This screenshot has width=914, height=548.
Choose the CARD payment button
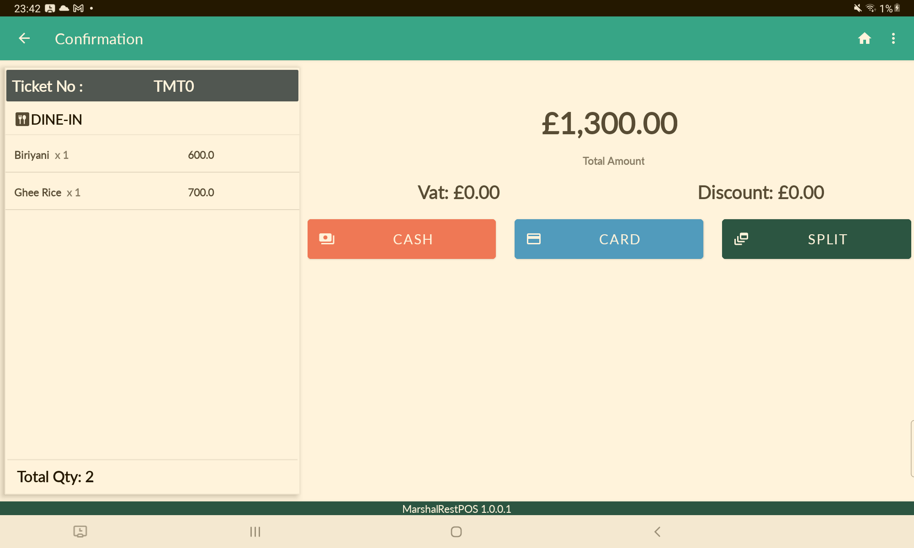[x=609, y=239]
